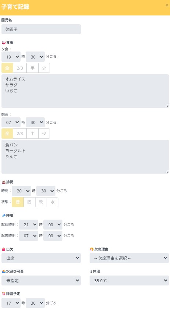Click the thermometer icon beside 体温
The width and height of the screenshot is (170, 309).
coord(91,271)
